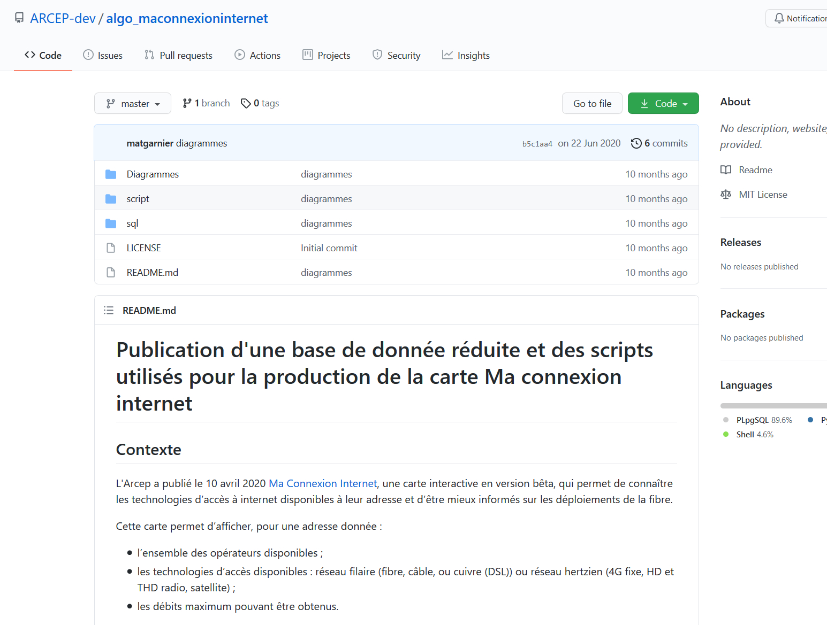Click the LICENSE file icon

(x=111, y=248)
